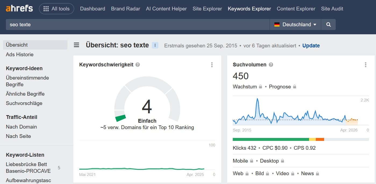Click the lock icon next to Bild

(x=267, y=174)
